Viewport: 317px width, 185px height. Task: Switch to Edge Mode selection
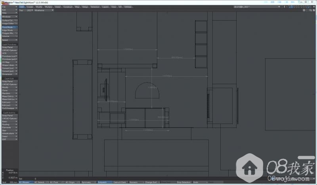pyautogui.click(x=9, y=30)
